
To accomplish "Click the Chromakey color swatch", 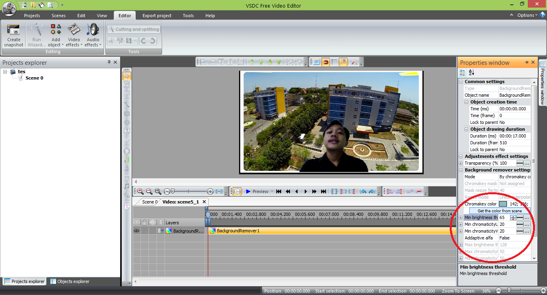I will point(503,204).
